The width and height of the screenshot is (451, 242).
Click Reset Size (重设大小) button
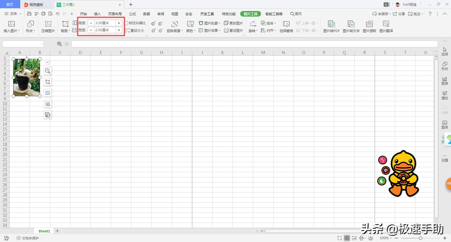point(135,30)
